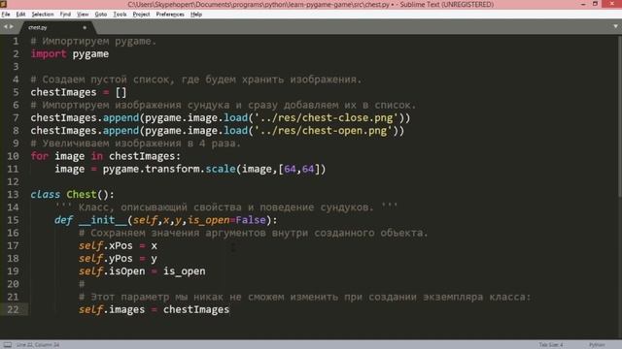Change Python syntax selector in status bar
Viewport: 622px width, 349px height.
[597, 345]
